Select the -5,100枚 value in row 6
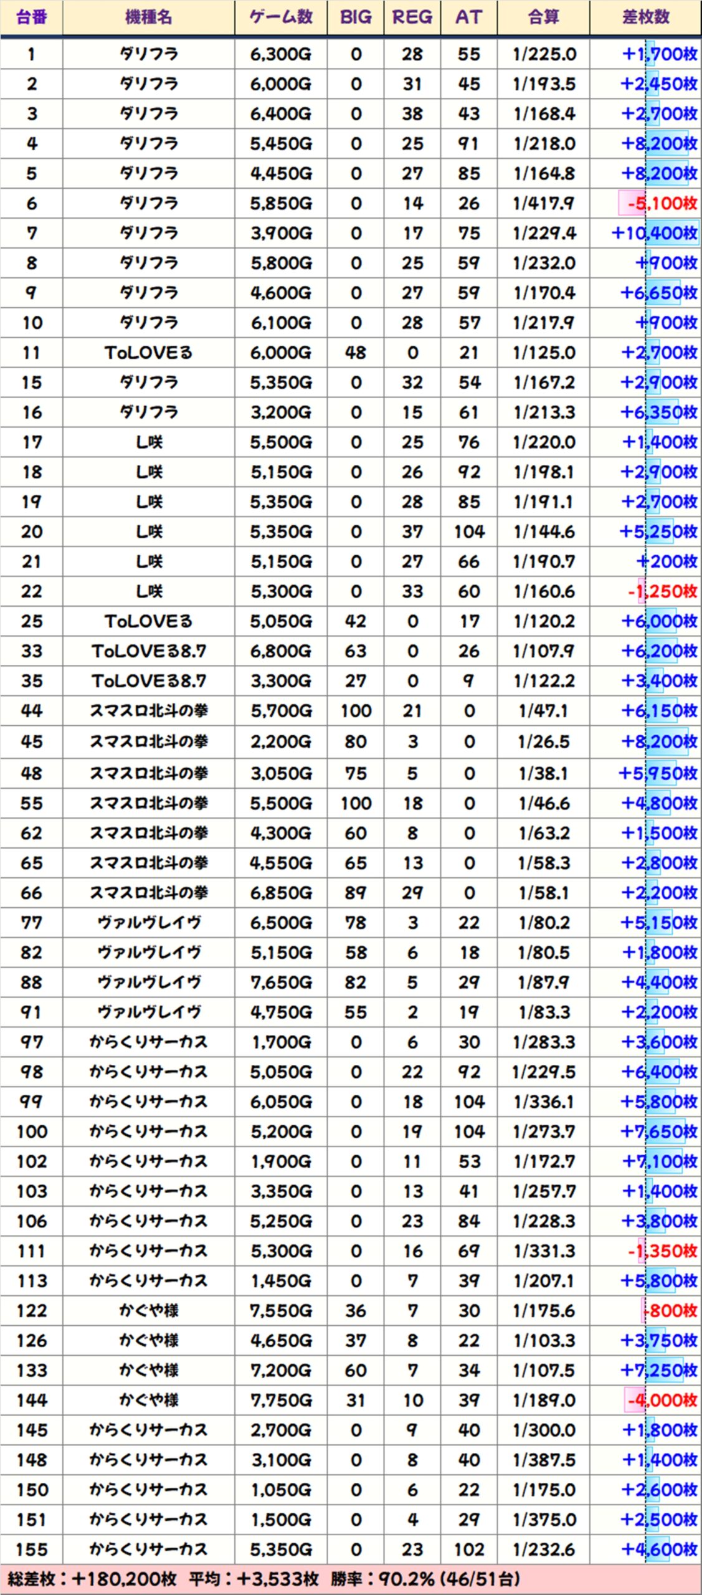Viewport: 702px width, 1595px height. [x=662, y=203]
